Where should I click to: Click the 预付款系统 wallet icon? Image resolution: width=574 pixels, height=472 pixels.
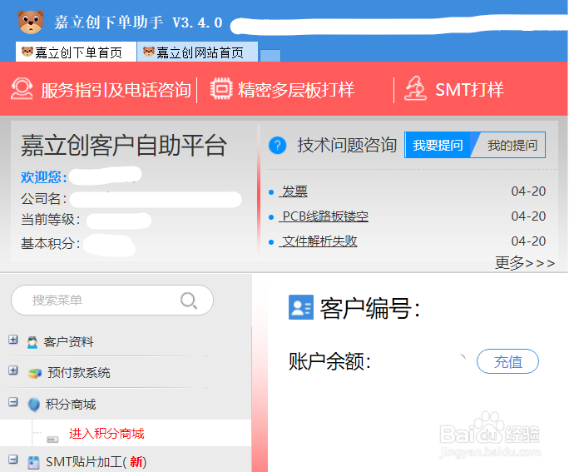tap(35, 374)
